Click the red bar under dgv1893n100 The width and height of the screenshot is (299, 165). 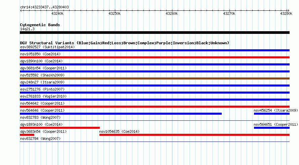coord(60,128)
